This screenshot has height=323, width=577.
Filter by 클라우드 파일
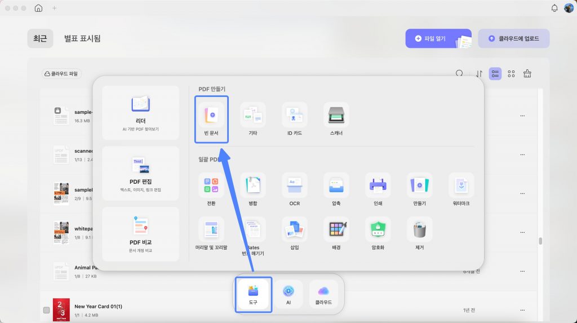(61, 74)
